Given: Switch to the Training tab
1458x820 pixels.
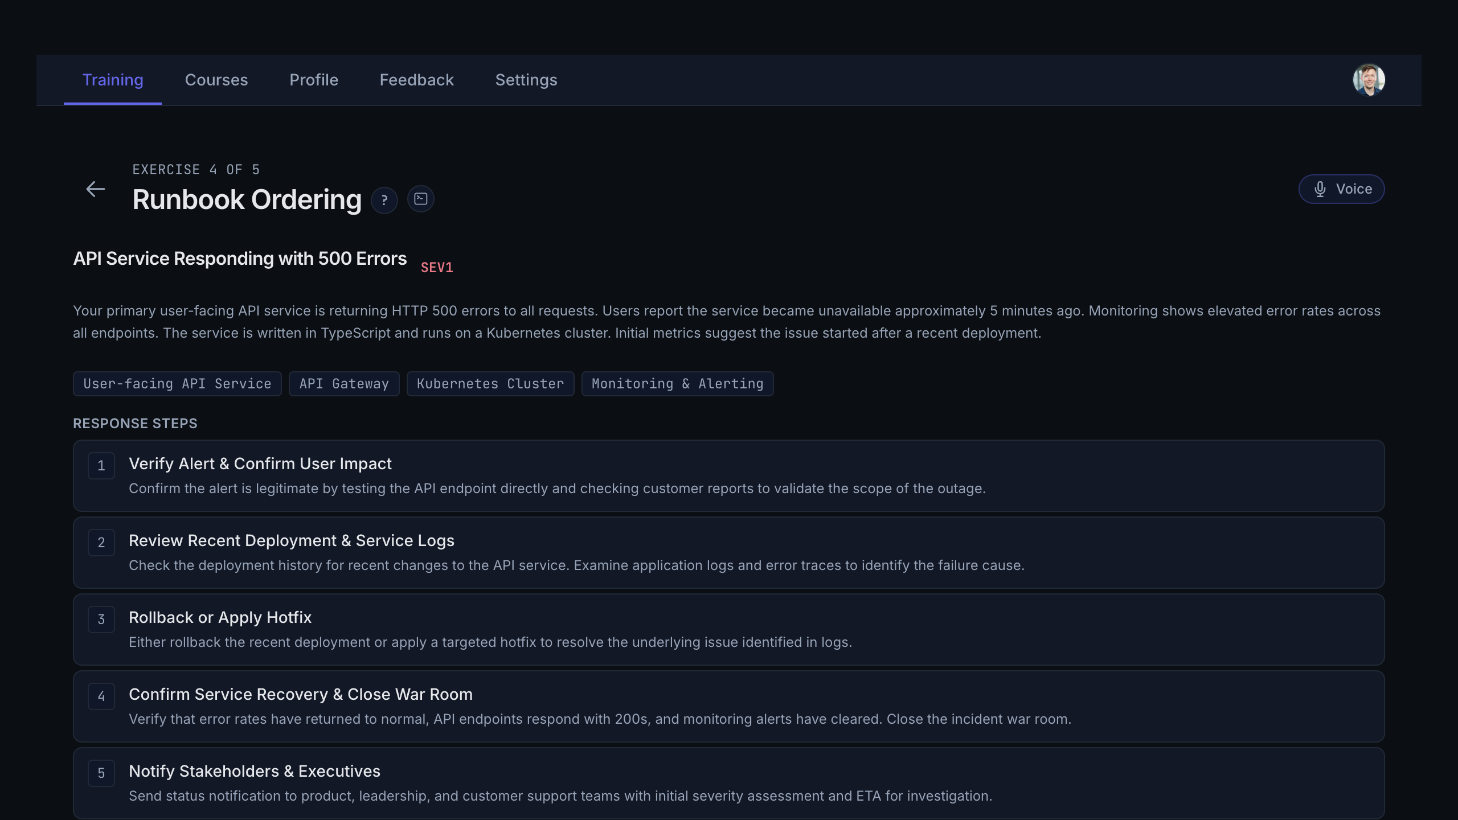Looking at the screenshot, I should pyautogui.click(x=113, y=80).
